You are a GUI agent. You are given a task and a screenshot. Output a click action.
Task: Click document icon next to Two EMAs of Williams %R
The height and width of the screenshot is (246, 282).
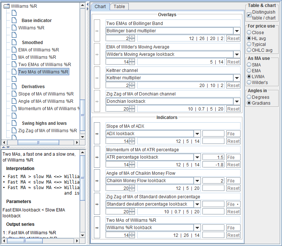(14, 65)
